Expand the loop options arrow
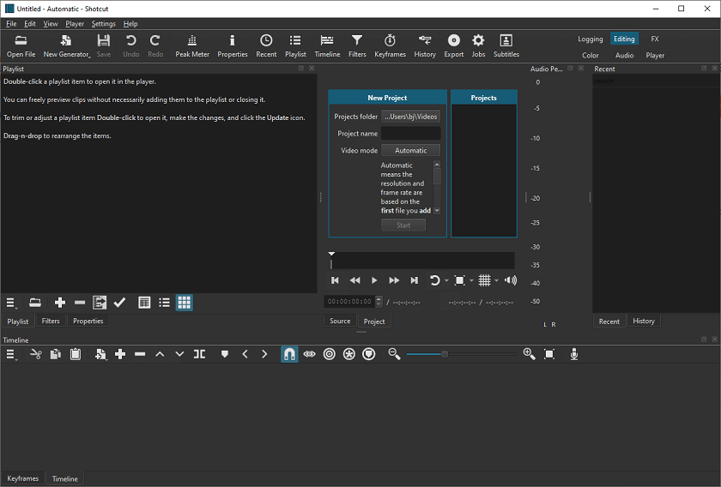721x487 pixels. (446, 280)
